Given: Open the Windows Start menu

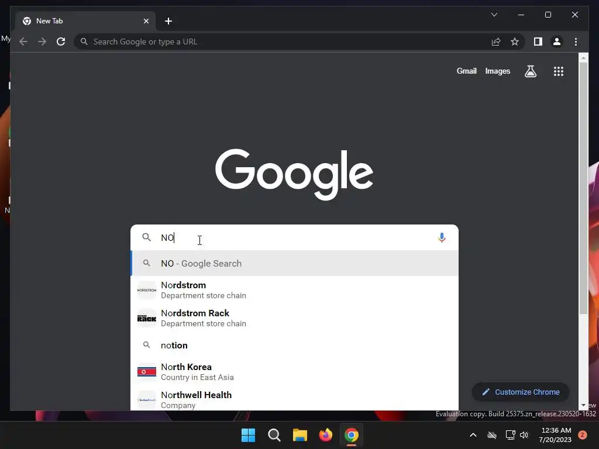Looking at the screenshot, I should tap(248, 435).
